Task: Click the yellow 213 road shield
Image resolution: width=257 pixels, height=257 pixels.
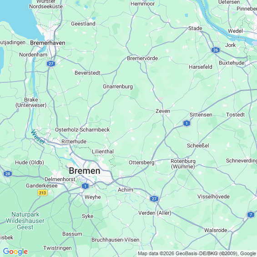Action: [43, 192]
